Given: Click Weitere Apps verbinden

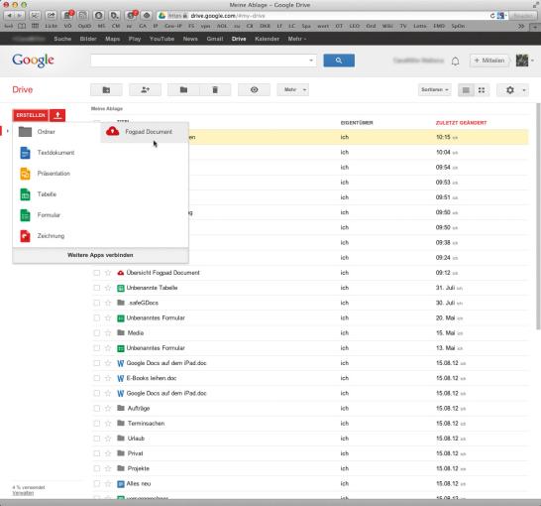Looking at the screenshot, I should (100, 255).
